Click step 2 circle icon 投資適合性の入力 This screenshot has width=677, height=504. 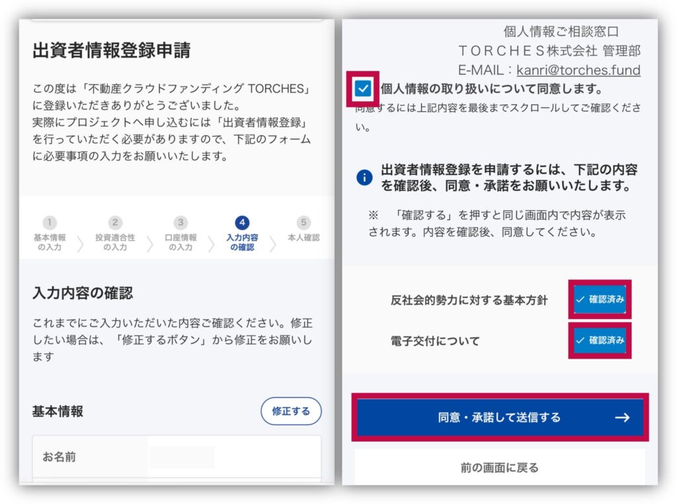tap(115, 222)
